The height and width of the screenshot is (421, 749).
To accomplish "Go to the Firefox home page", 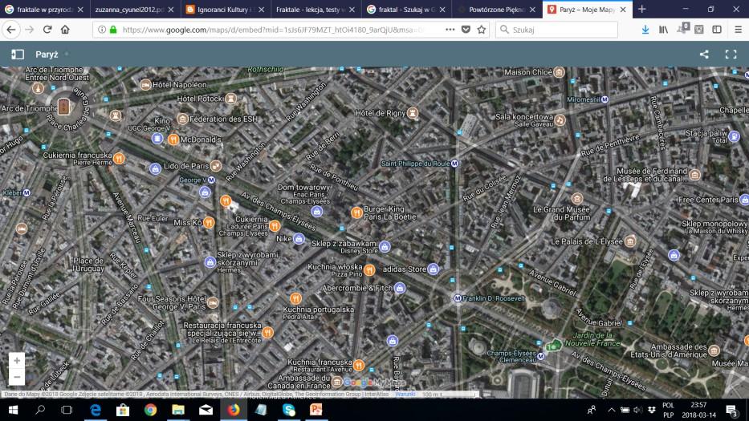I will tap(65, 30).
